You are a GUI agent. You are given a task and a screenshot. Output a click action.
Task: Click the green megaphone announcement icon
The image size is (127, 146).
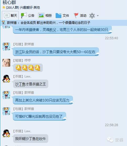(x=24, y=15)
